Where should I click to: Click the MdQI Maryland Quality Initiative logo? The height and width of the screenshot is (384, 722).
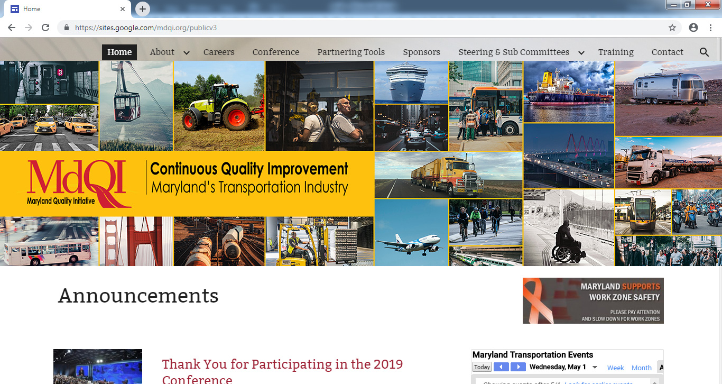point(79,183)
